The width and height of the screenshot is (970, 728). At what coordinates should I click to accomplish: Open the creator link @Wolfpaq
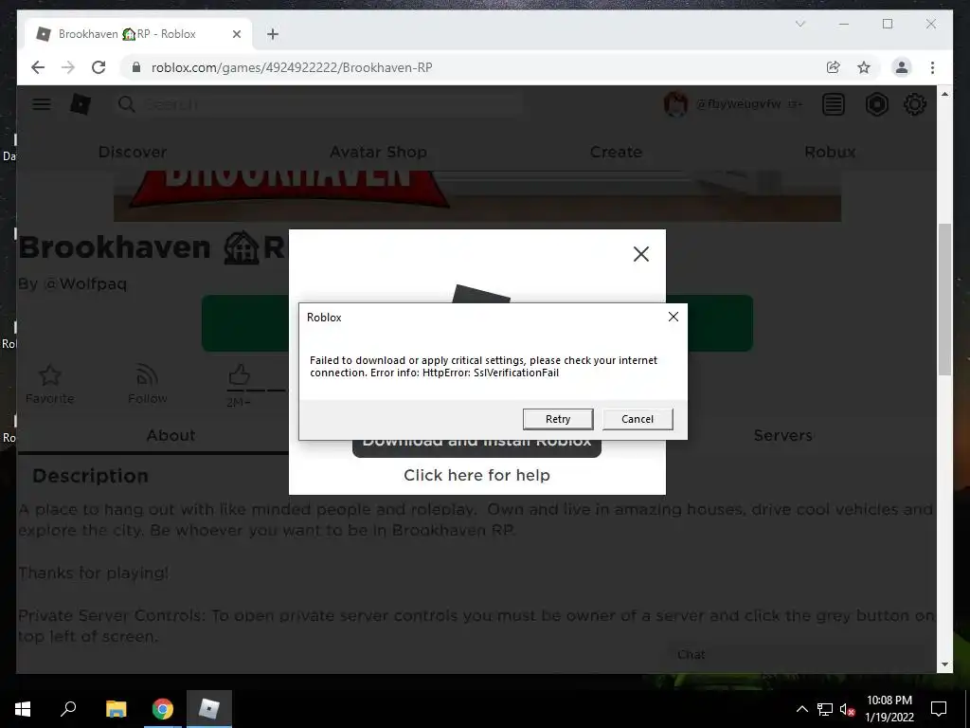(x=85, y=283)
